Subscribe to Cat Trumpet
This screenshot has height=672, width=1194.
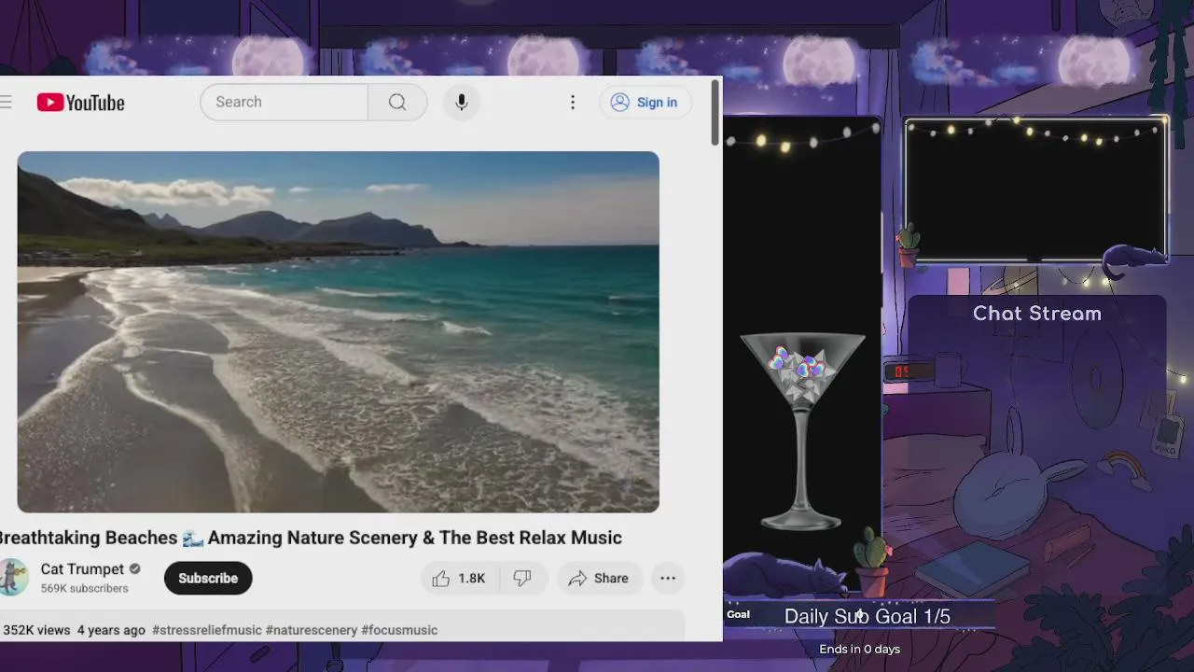pos(208,578)
